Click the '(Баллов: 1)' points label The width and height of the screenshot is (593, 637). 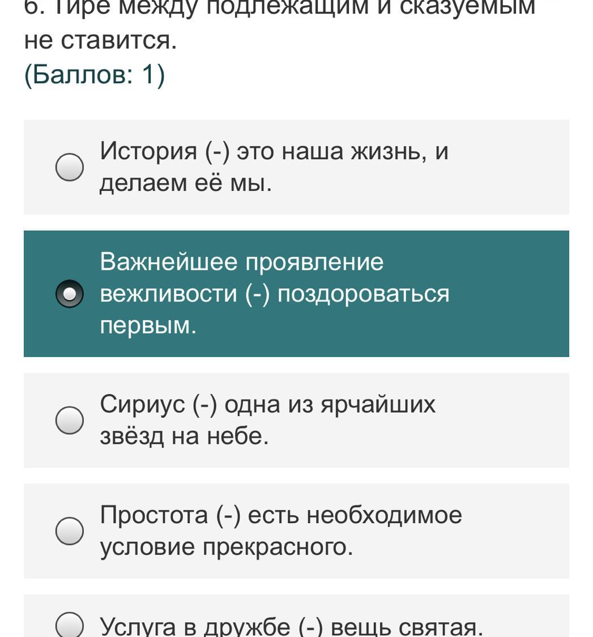tap(95, 74)
